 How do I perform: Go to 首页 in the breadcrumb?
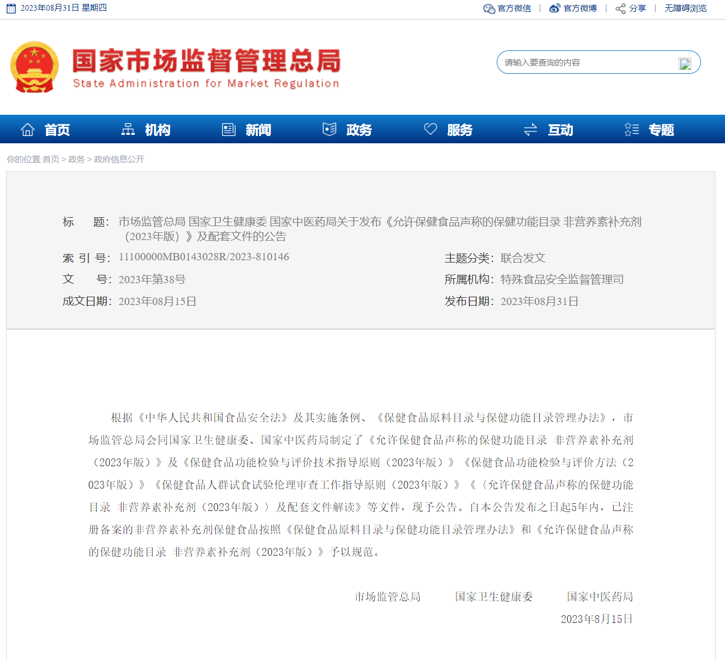[x=51, y=160]
